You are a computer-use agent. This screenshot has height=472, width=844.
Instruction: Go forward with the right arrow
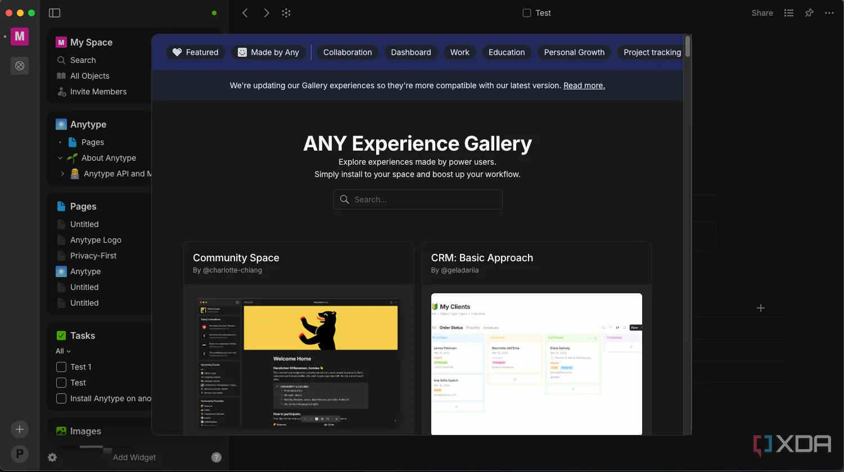click(x=267, y=13)
